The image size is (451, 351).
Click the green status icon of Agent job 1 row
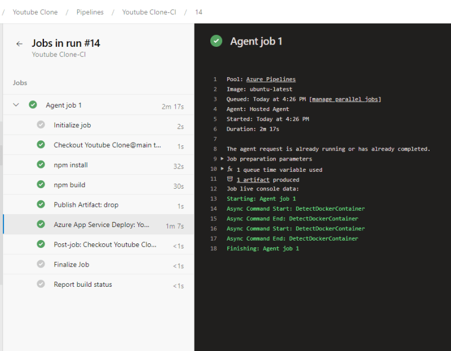[33, 105]
